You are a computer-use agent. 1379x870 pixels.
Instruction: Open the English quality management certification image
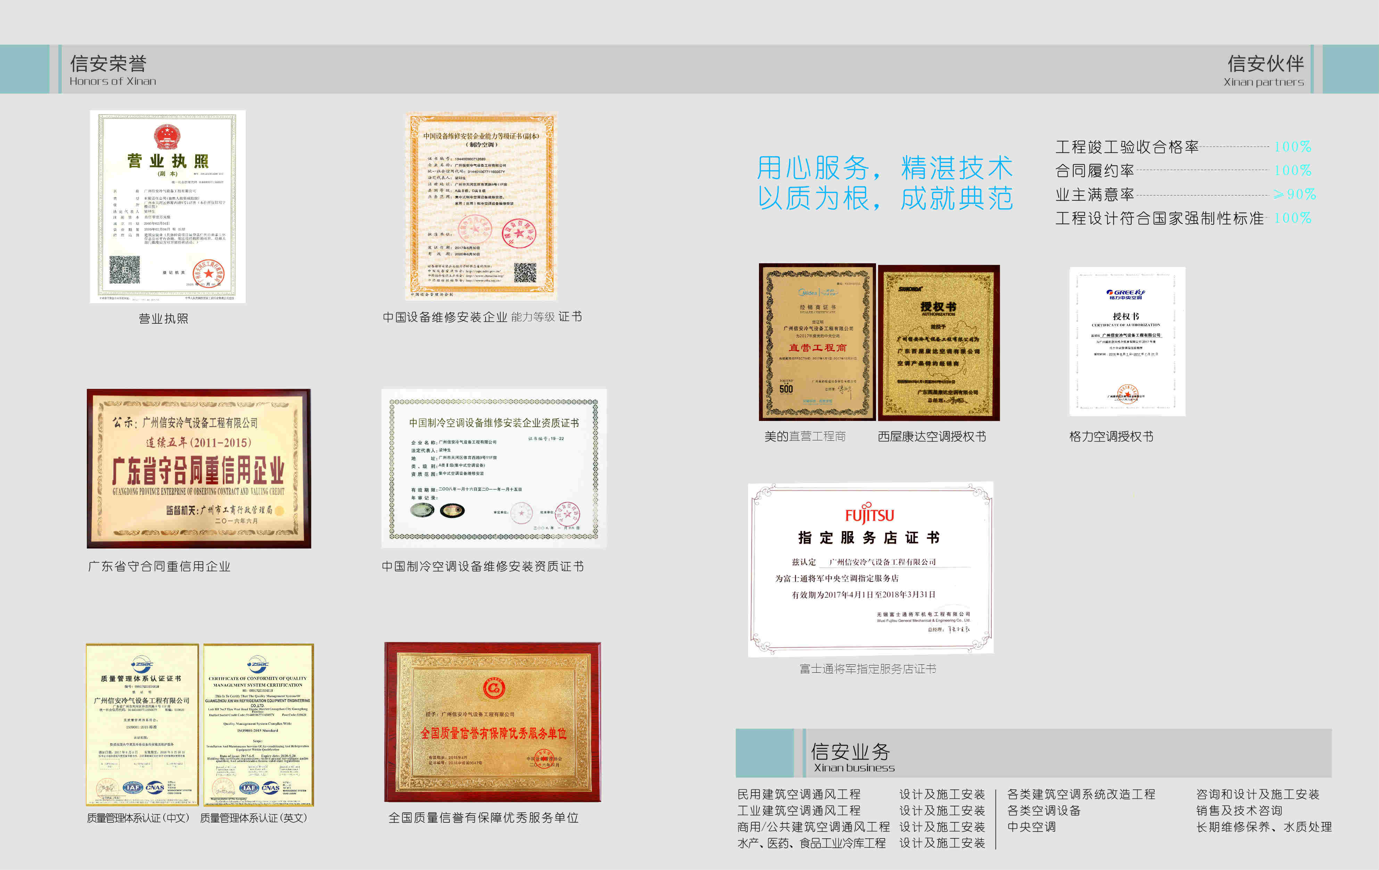point(258,724)
